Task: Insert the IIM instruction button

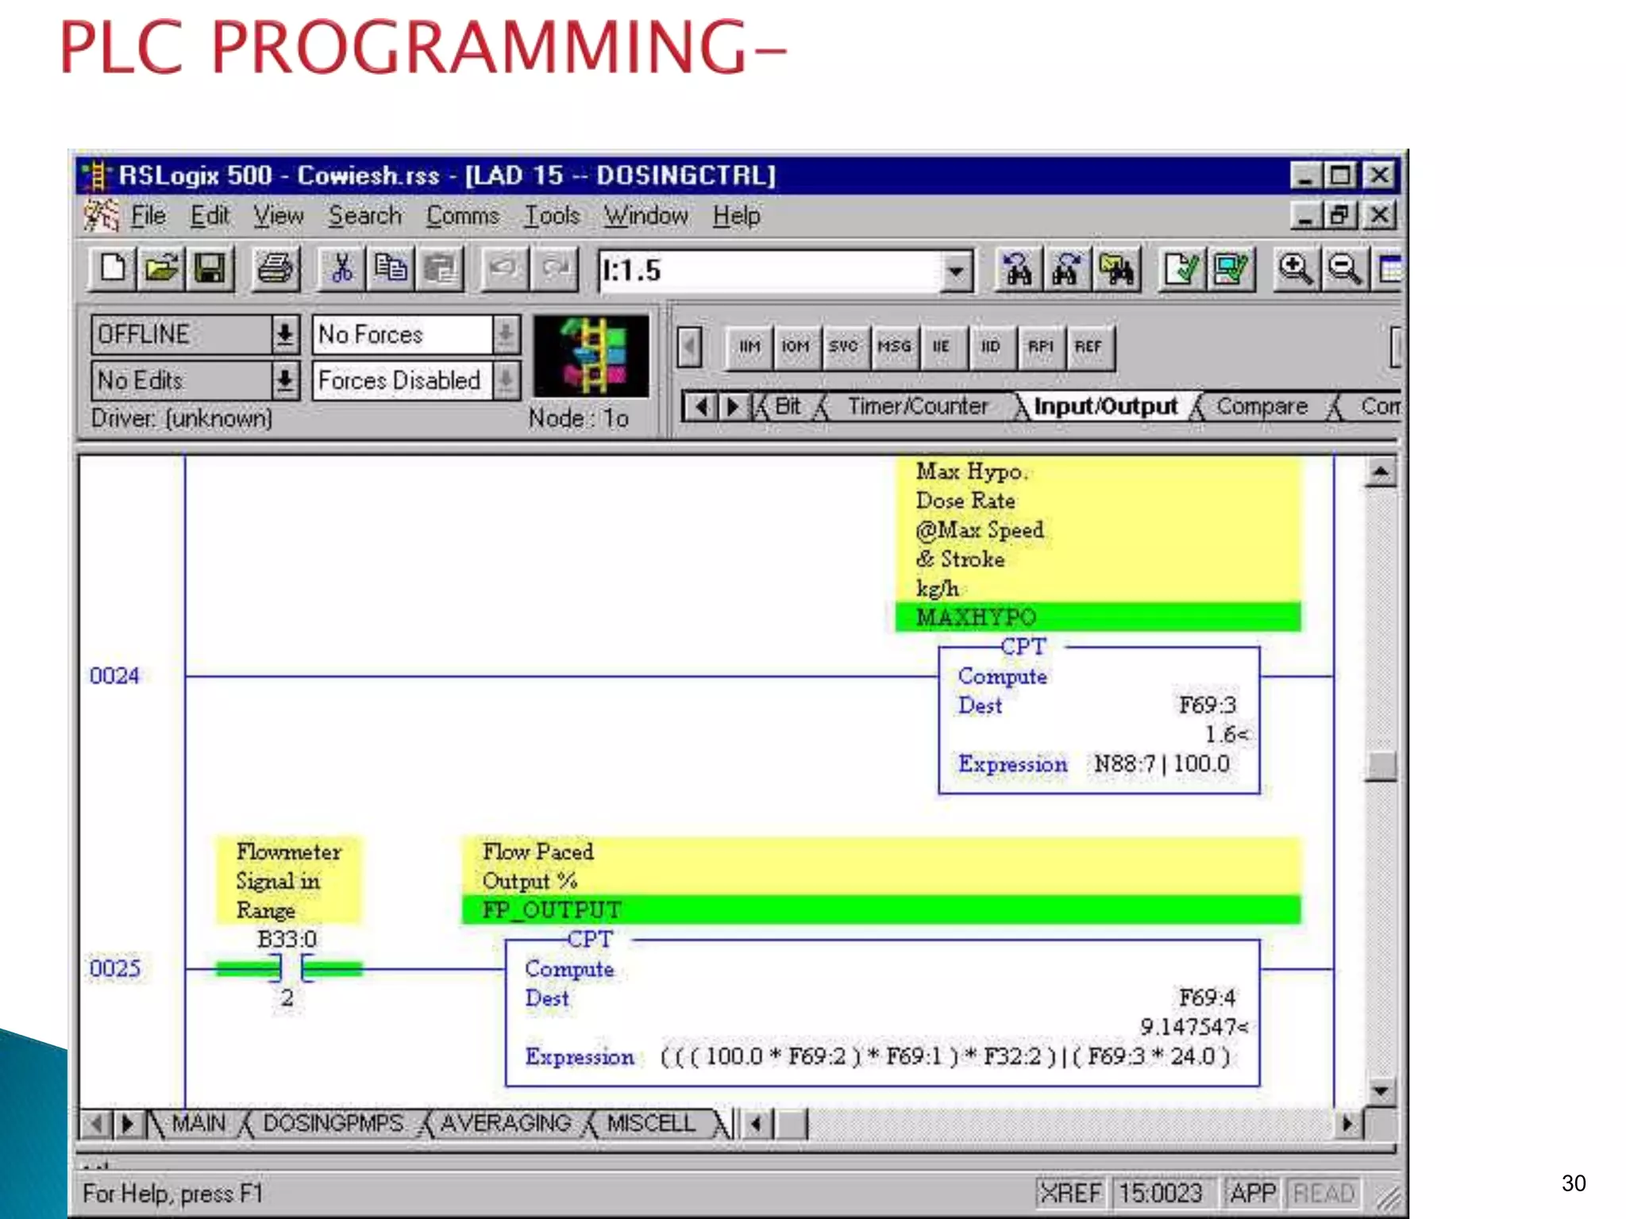Action: tap(749, 347)
